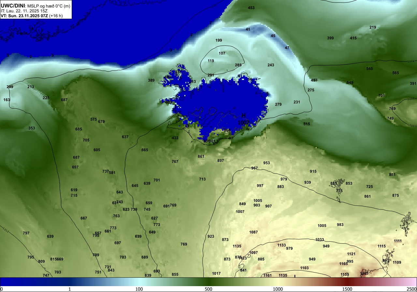Click the value 453 at the top of the map

click(251, 8)
